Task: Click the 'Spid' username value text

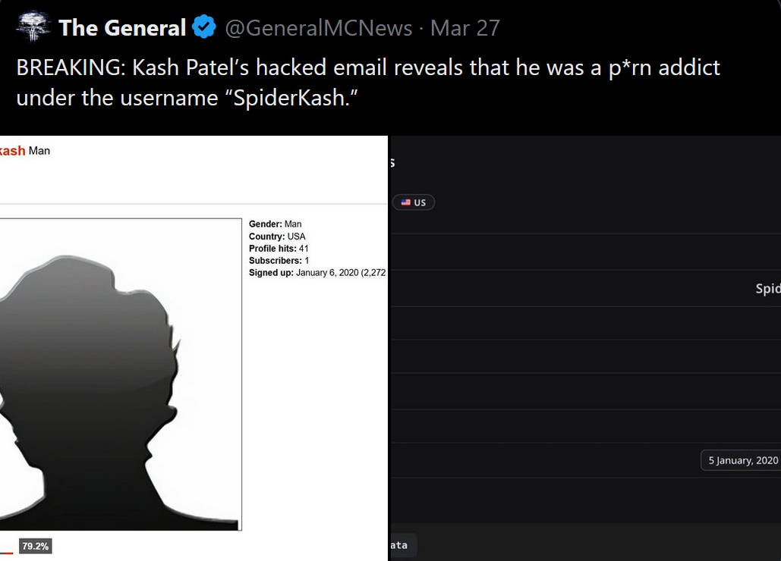Action: point(767,289)
